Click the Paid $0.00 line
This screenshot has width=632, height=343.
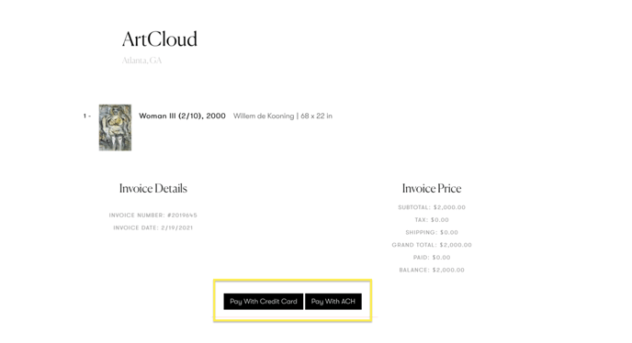point(432,257)
